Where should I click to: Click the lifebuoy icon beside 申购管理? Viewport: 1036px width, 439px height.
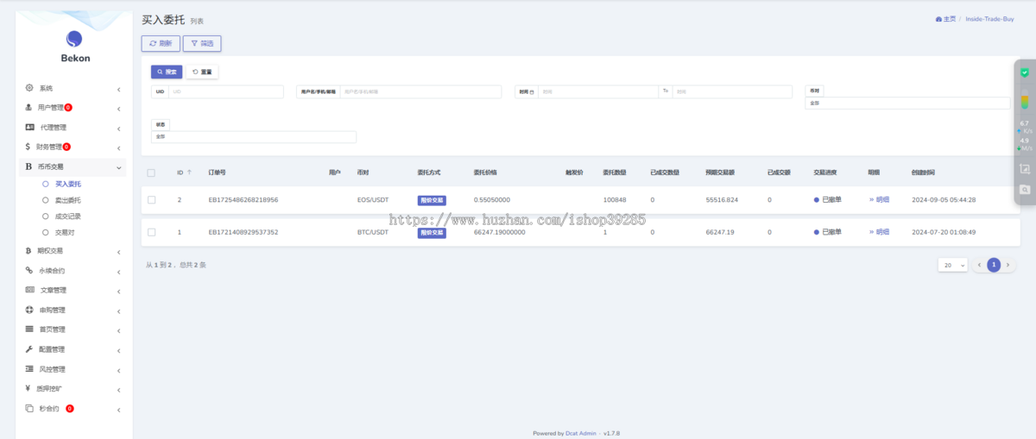(x=29, y=310)
